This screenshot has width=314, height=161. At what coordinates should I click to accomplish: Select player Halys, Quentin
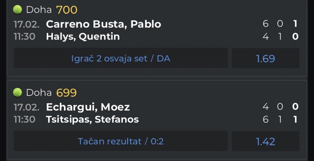coord(83,36)
